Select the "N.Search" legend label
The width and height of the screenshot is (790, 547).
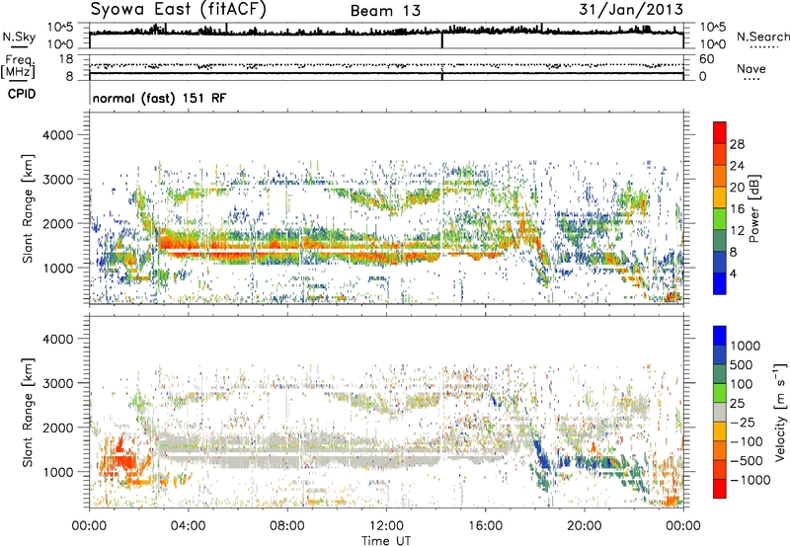tap(762, 37)
